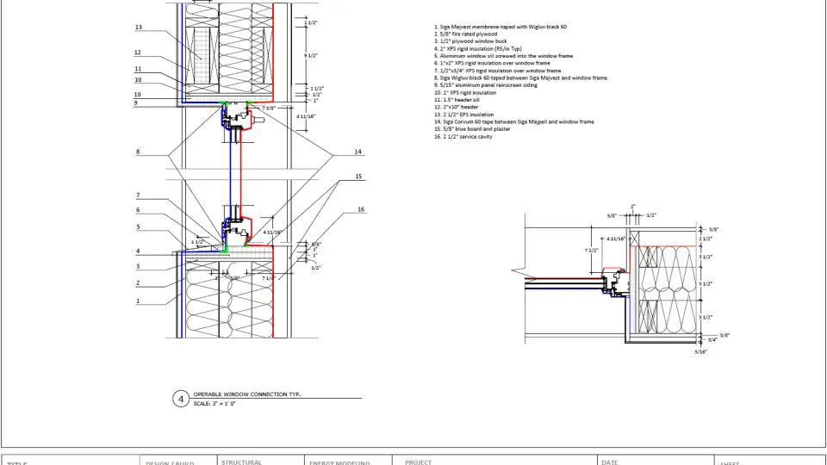Select callout number 16 label
Image resolution: width=827 pixels, height=465 pixels.
pos(361,209)
